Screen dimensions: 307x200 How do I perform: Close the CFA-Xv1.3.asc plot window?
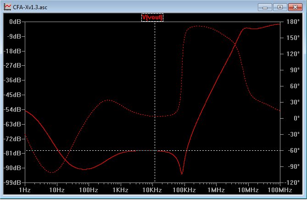point(295,7)
